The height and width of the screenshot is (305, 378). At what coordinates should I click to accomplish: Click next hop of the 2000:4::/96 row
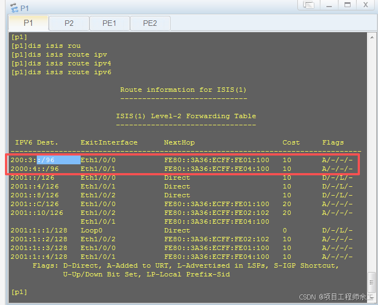point(217,169)
